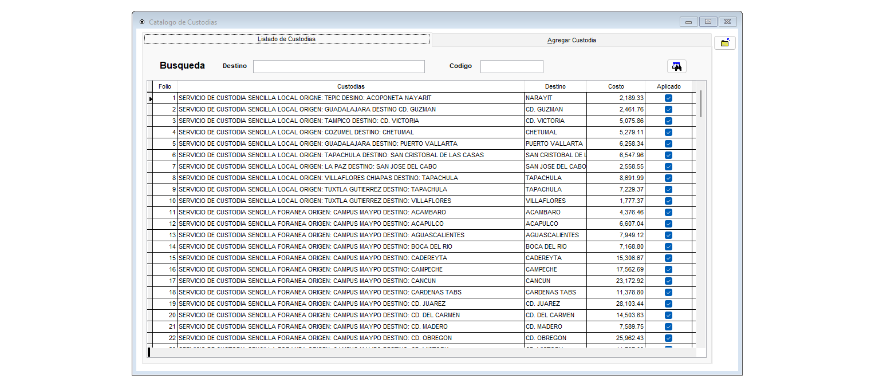
Task: Minimize the Catalogo de Custodias window
Action: point(688,22)
